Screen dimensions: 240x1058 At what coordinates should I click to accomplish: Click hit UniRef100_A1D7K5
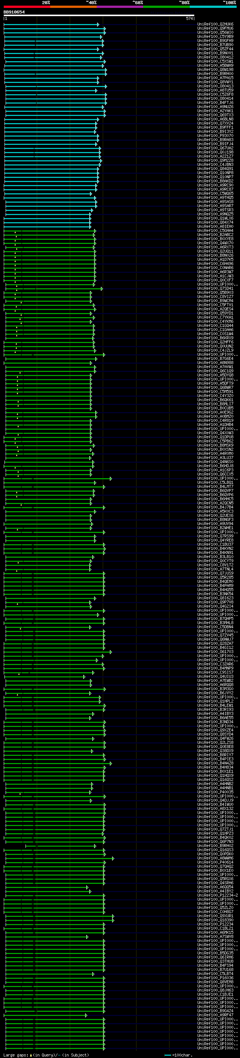pos(215,260)
